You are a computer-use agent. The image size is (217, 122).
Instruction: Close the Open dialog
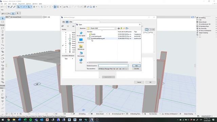140,24
